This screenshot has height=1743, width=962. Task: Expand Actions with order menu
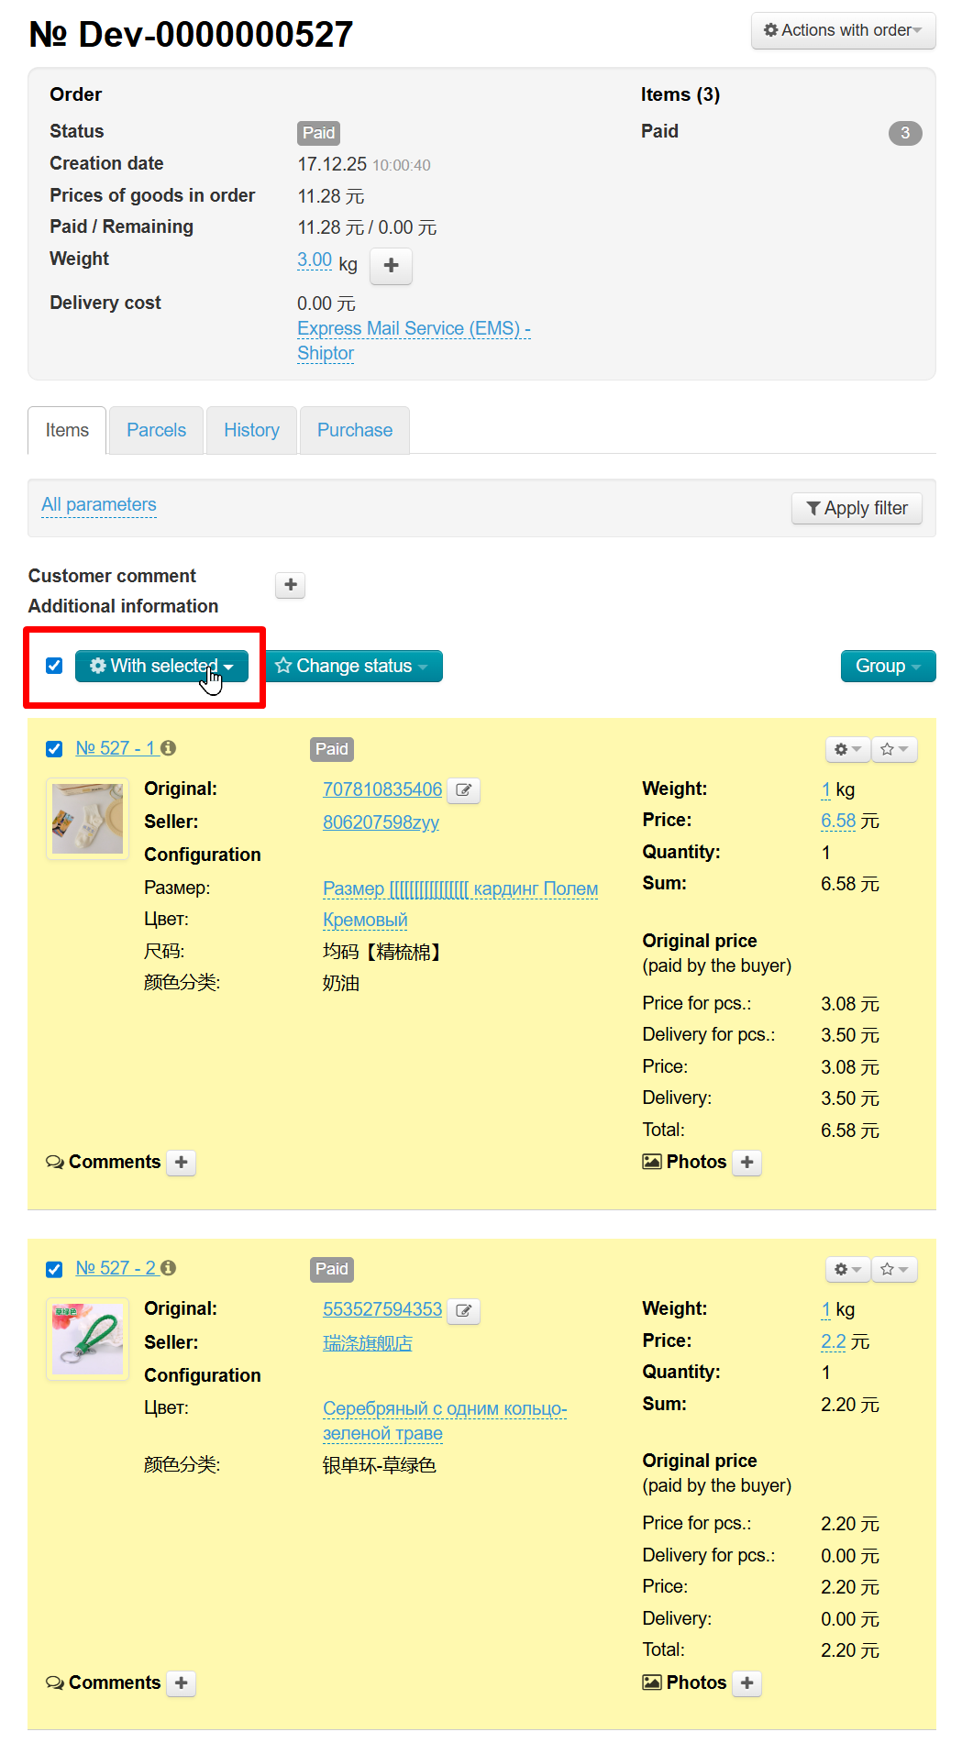coord(843,30)
